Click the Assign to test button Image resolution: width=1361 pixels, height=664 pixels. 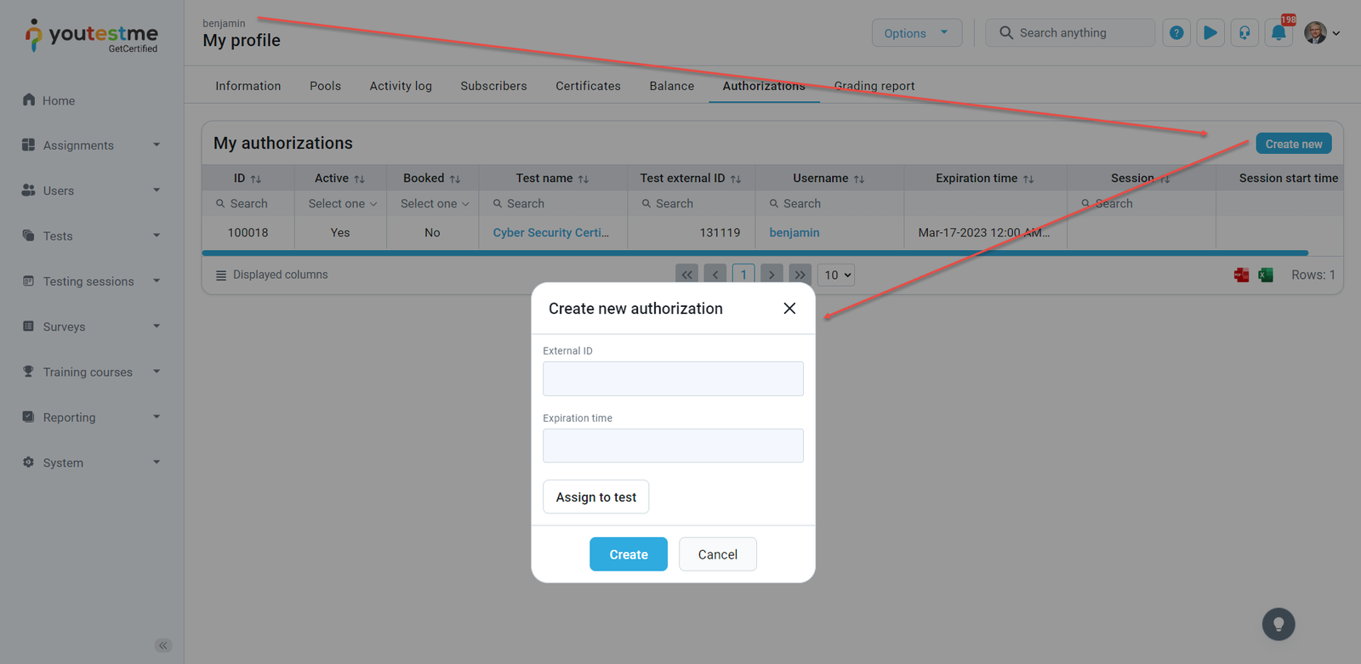tap(595, 497)
